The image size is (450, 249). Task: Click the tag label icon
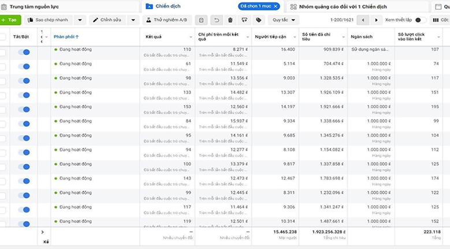pos(259,20)
